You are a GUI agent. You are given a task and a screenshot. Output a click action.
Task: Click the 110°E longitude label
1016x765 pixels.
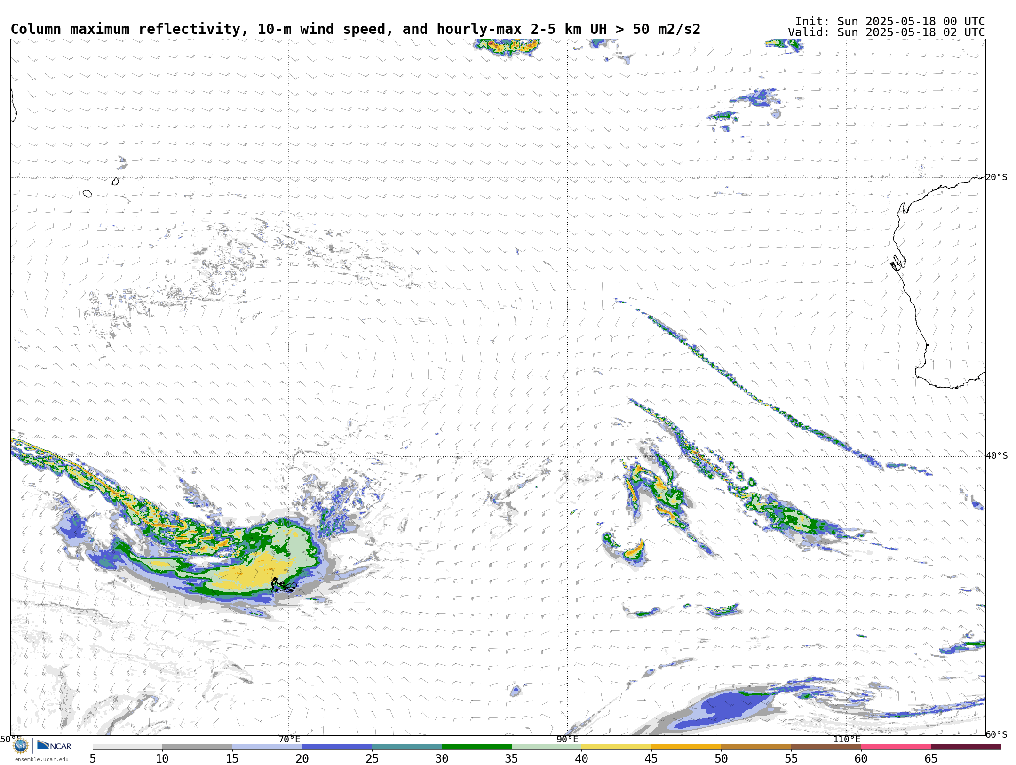[x=846, y=739]
